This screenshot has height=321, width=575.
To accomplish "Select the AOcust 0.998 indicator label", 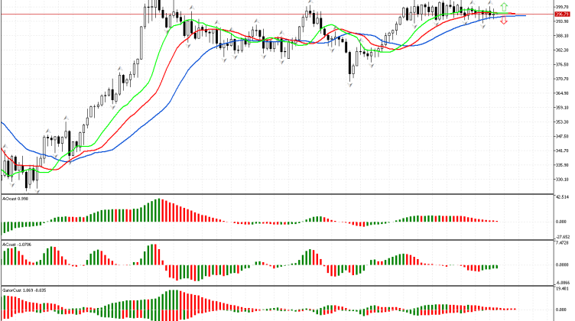I will pyautogui.click(x=17, y=199).
